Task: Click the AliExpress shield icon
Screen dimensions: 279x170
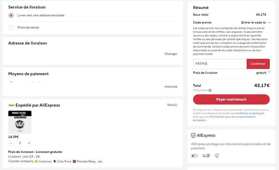Action: 193,136
